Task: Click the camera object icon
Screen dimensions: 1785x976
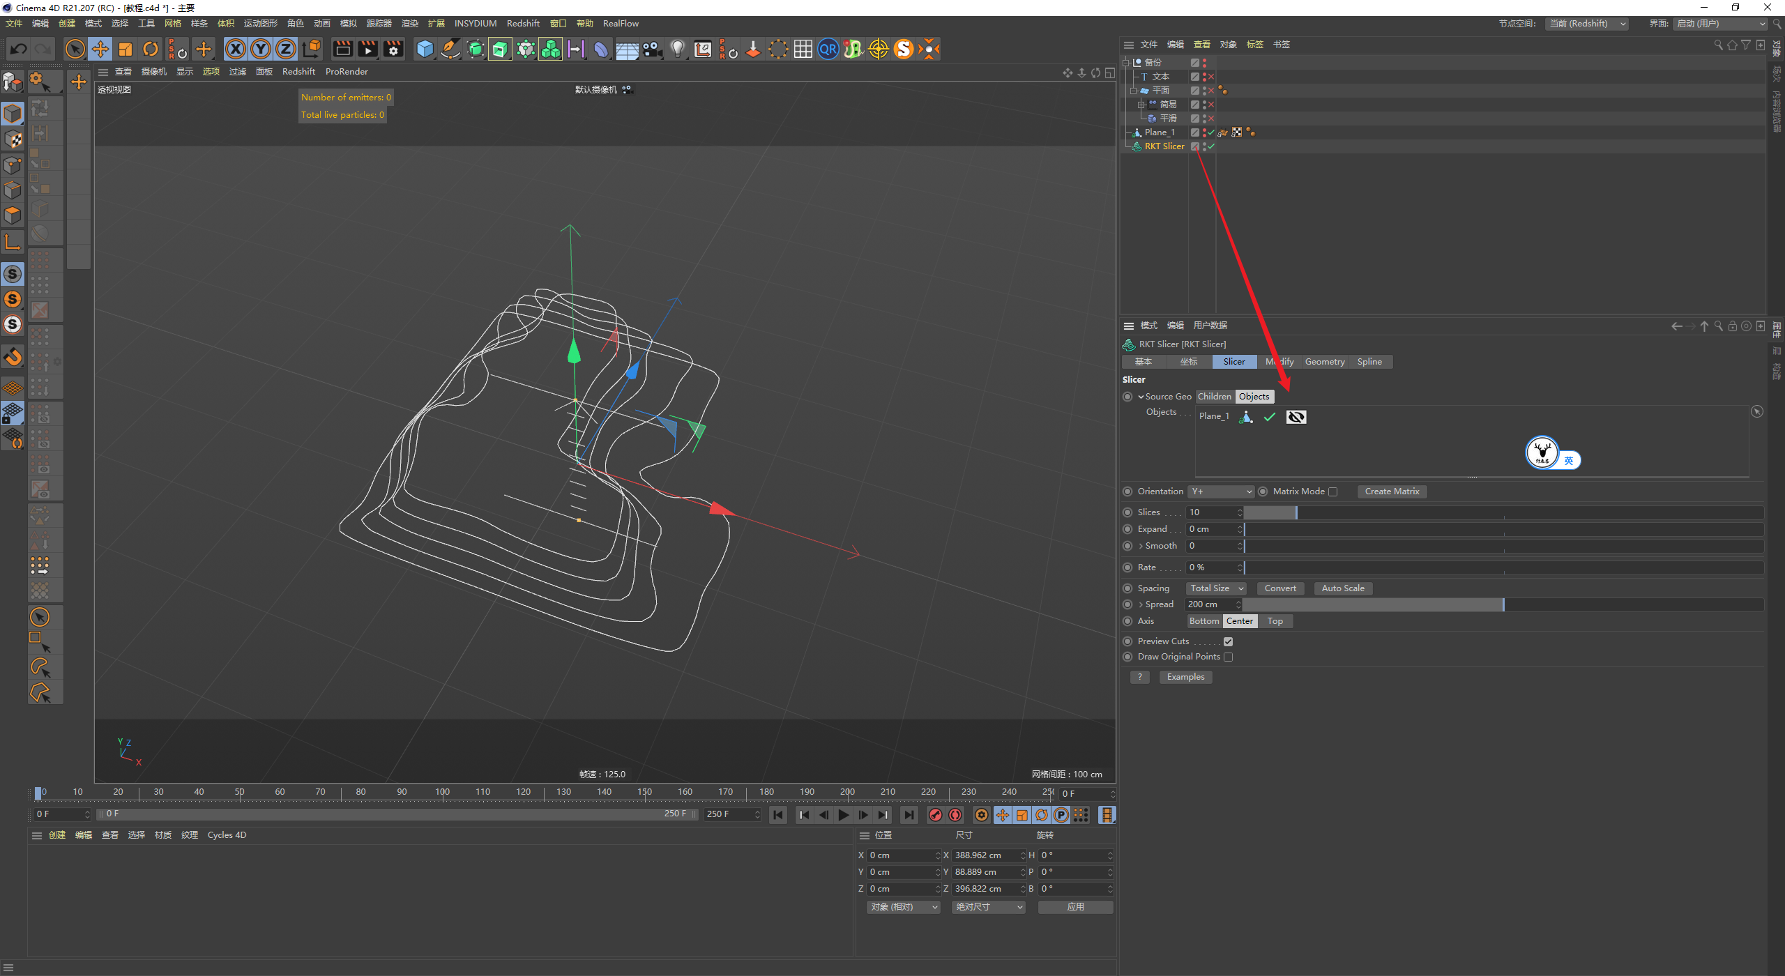Action: click(x=652, y=49)
